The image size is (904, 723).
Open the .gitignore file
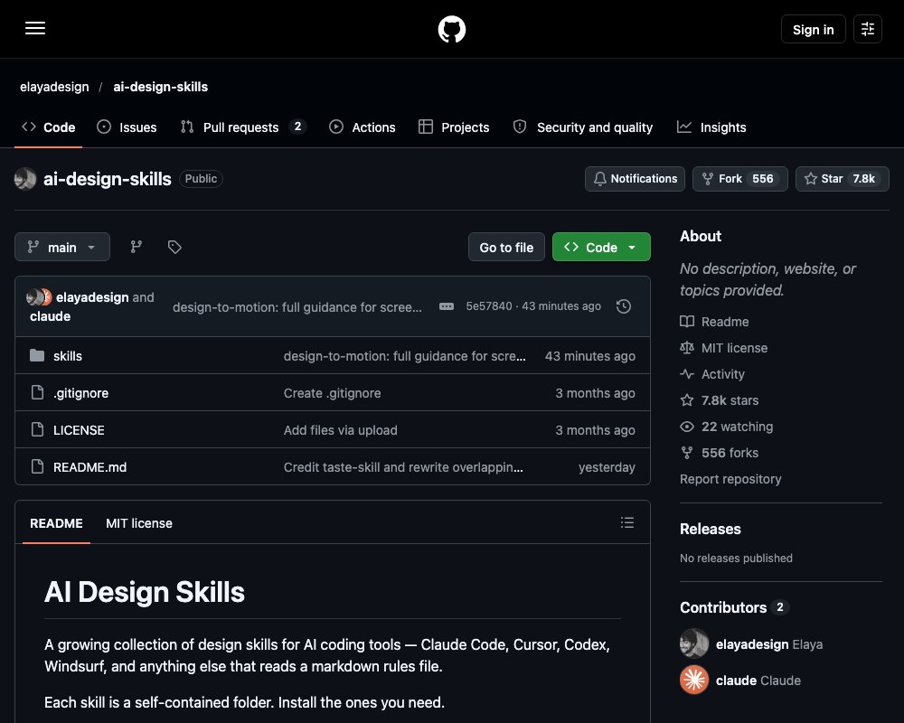click(x=80, y=393)
